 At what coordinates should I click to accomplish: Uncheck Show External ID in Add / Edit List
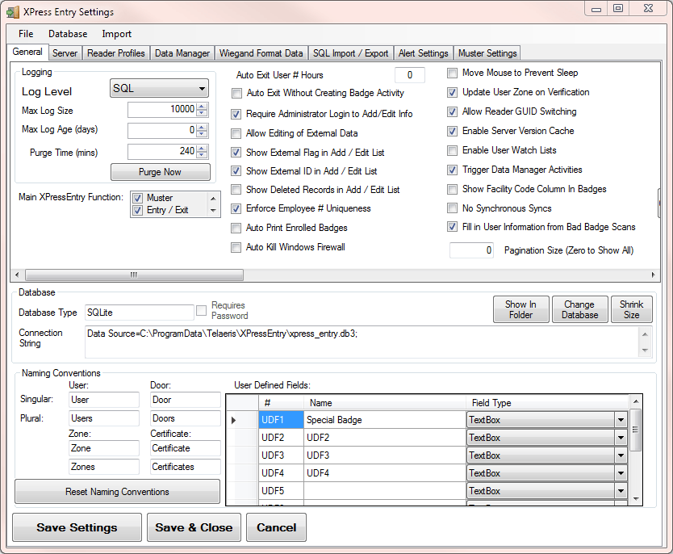236,171
